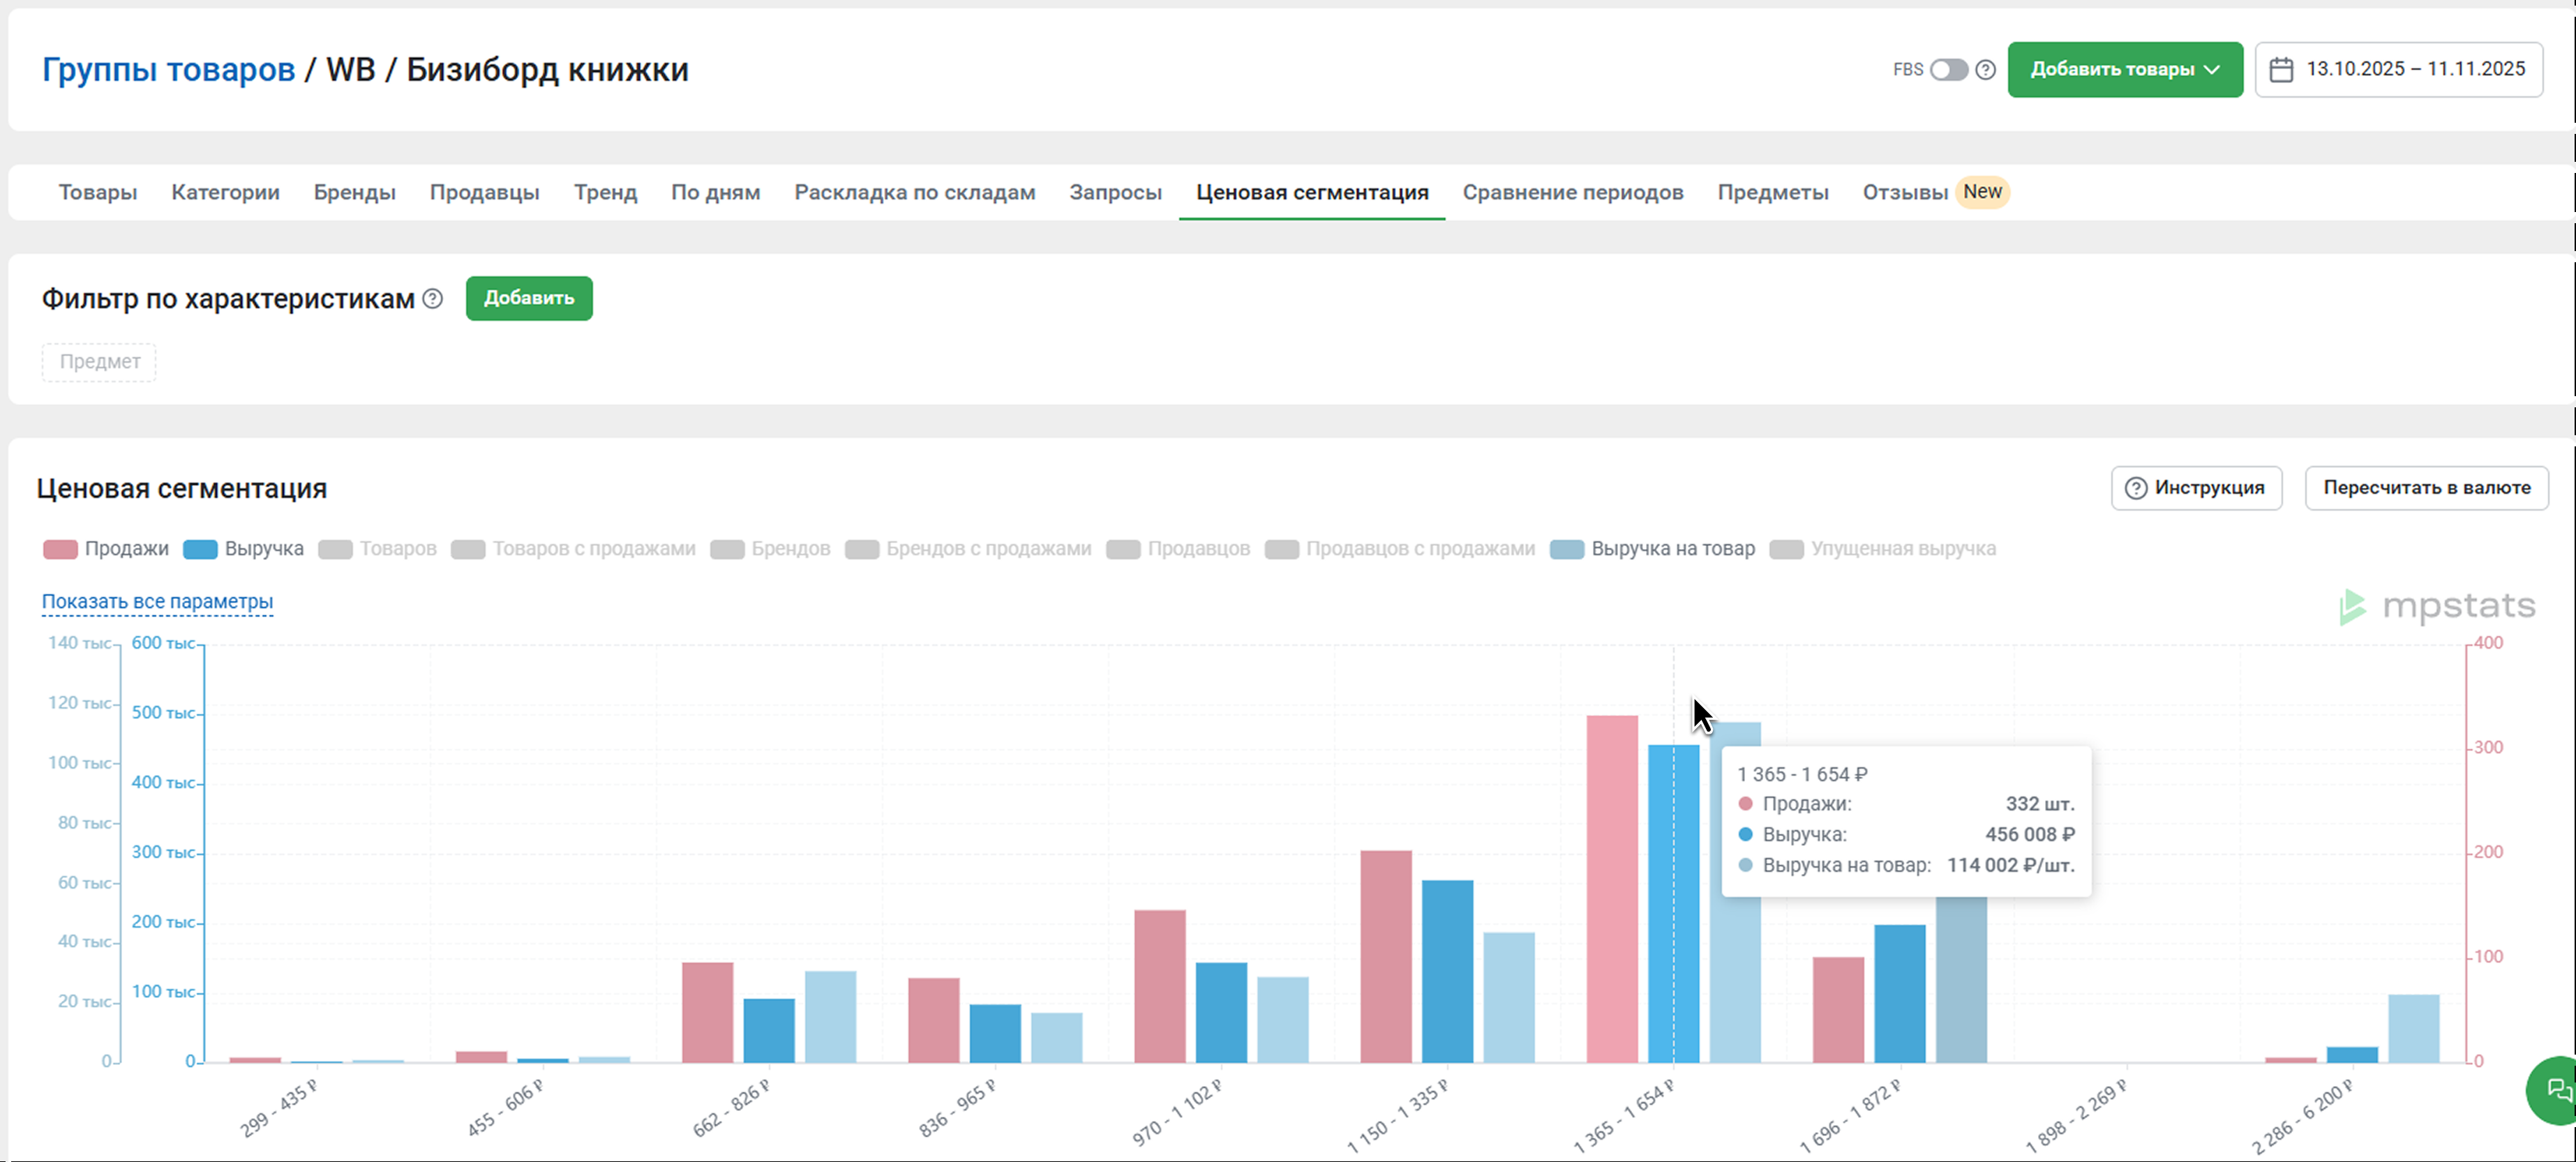2576x1162 pixels.
Task: Toggle the FBS switch
Action: point(1948,70)
